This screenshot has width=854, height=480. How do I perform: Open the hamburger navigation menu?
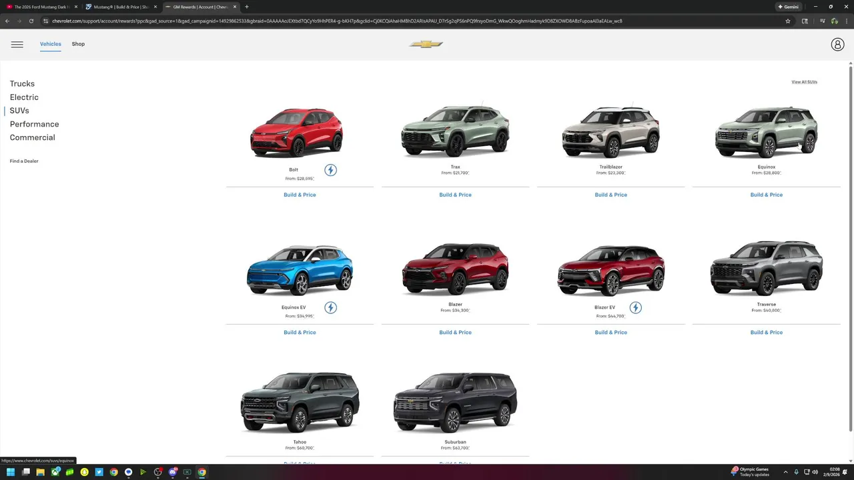coord(17,44)
